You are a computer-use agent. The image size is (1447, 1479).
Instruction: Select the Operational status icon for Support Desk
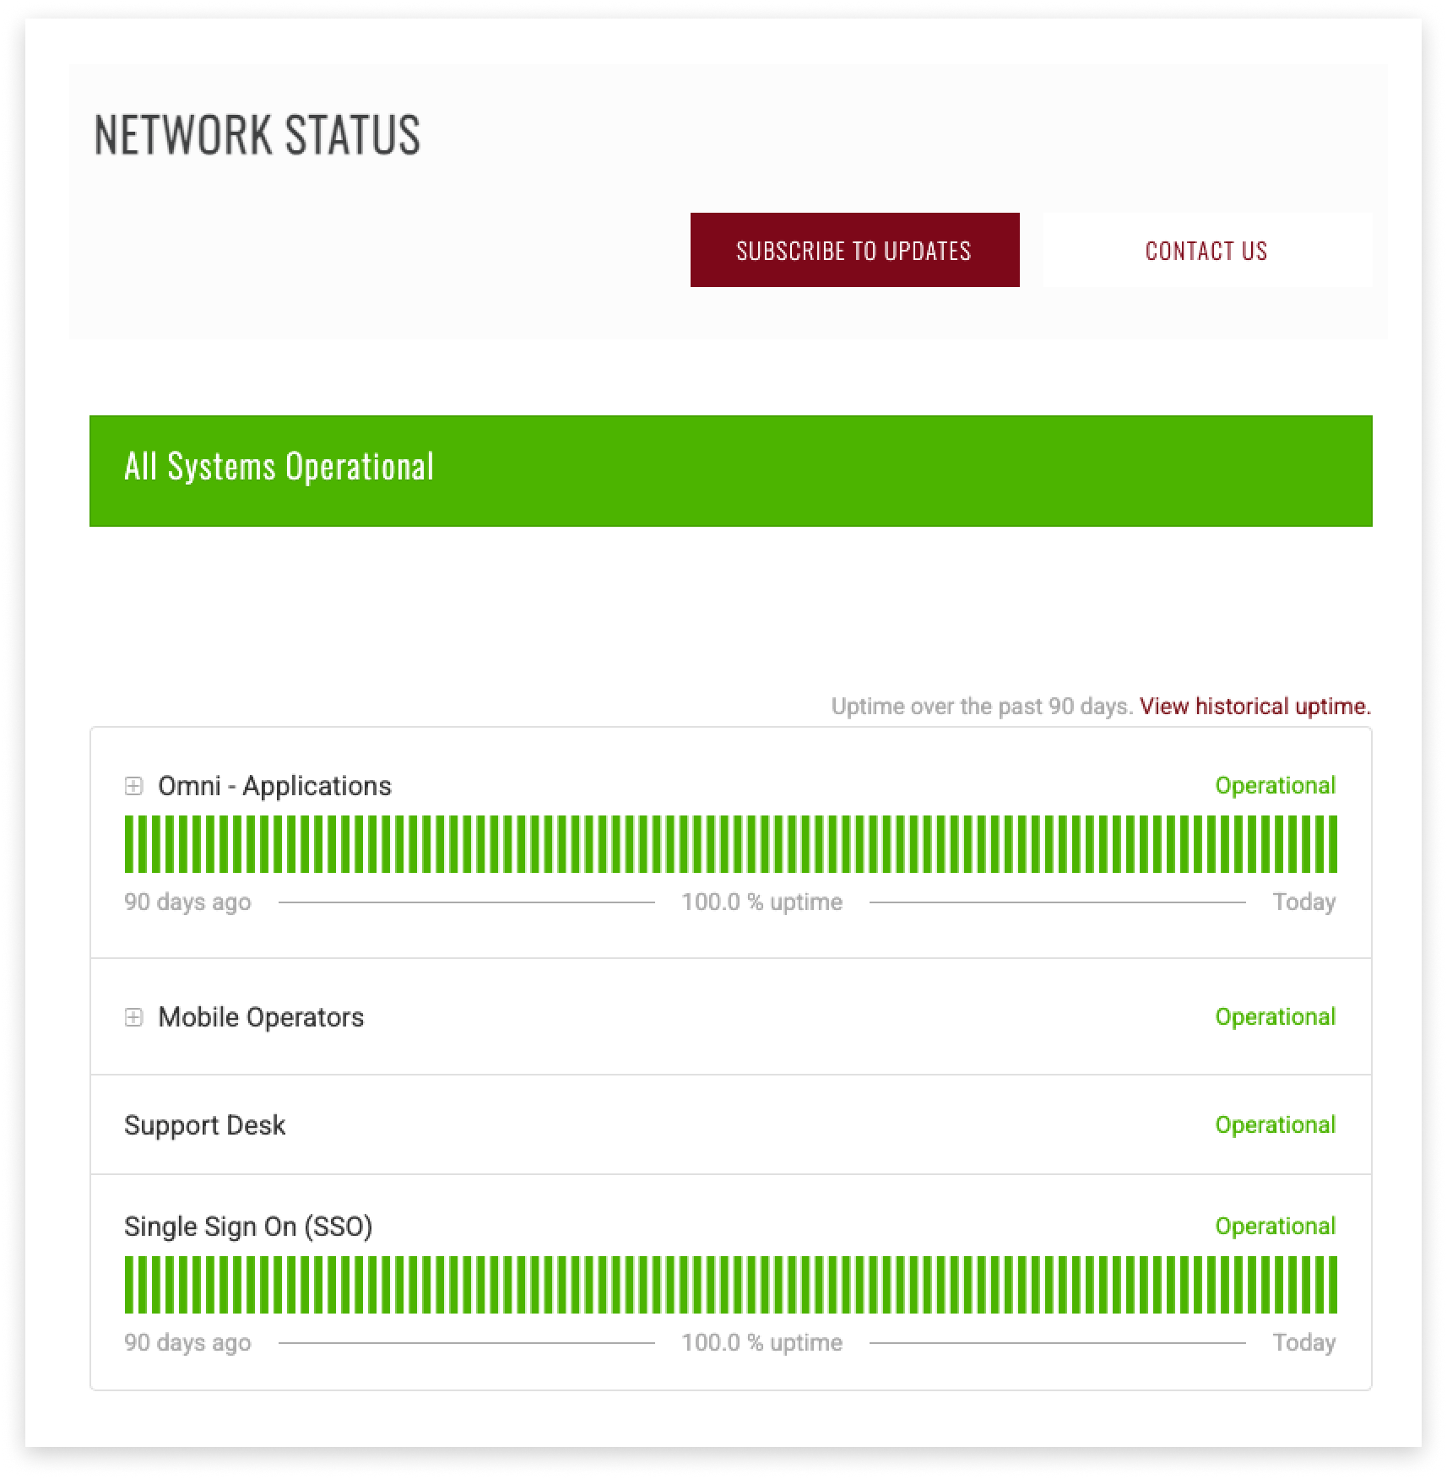1275,1125
